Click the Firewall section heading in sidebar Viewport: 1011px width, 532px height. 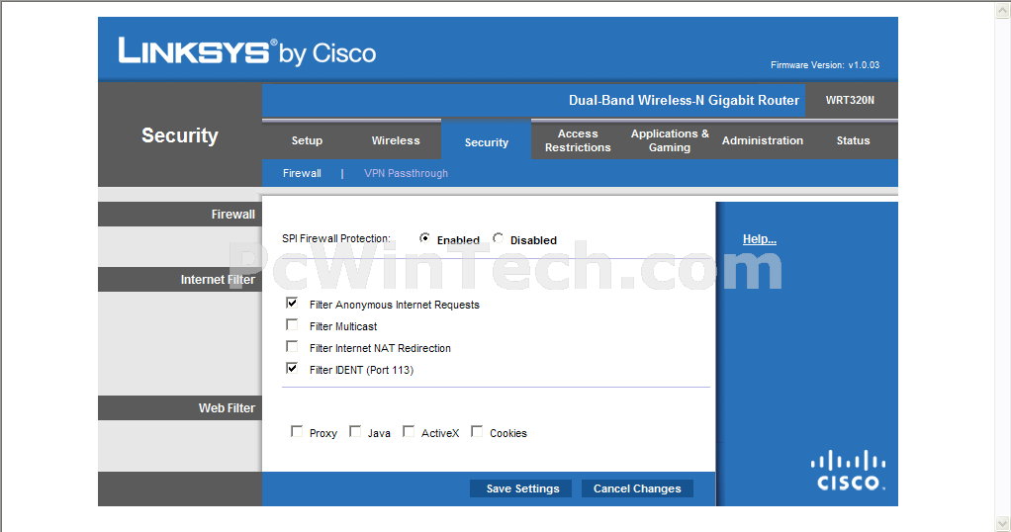[x=232, y=215]
